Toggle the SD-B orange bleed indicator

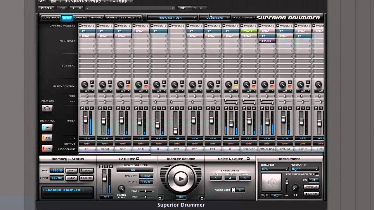146,87
